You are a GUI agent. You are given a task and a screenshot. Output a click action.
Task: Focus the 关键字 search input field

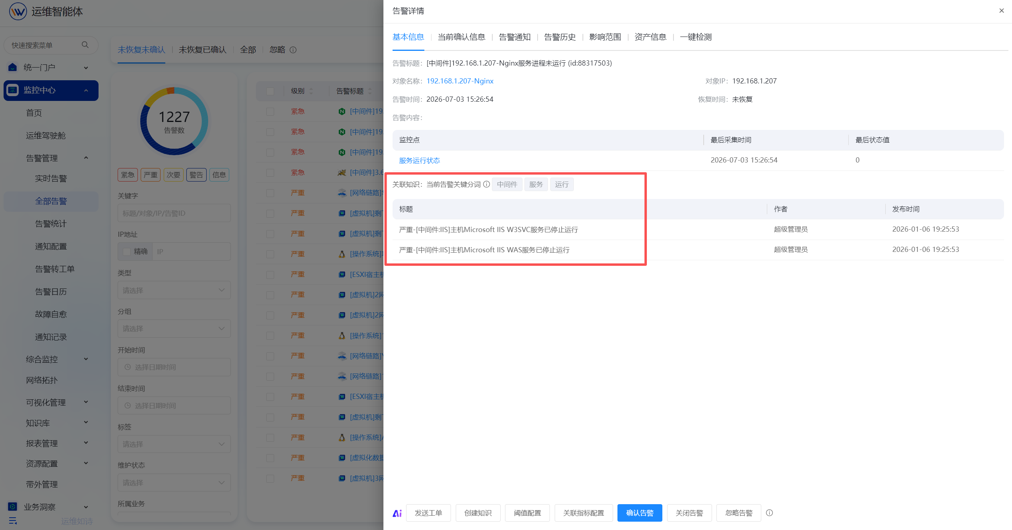click(x=174, y=213)
